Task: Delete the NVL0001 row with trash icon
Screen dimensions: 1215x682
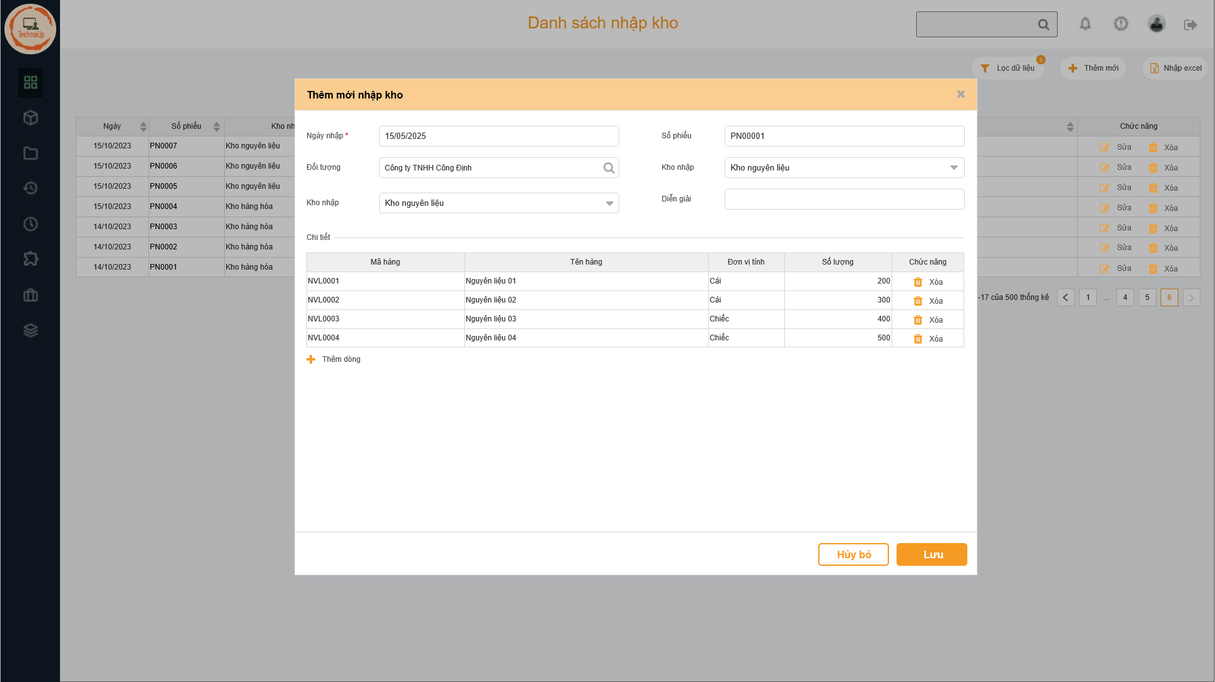Action: (x=918, y=282)
